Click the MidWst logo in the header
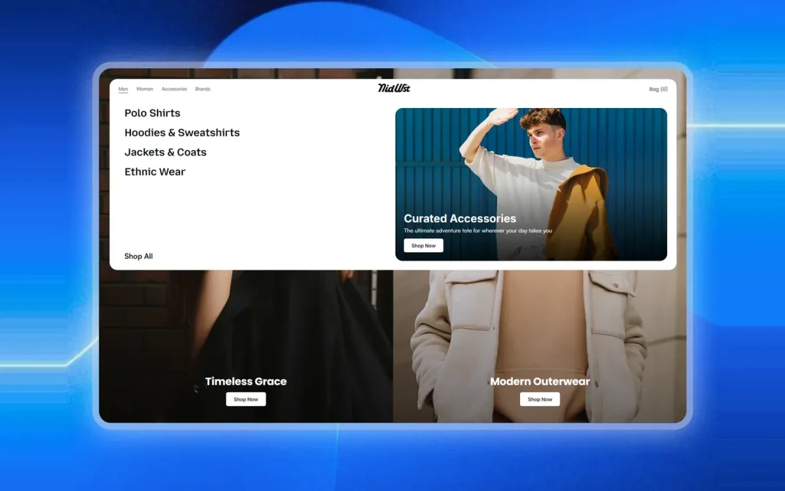Image resolution: width=785 pixels, height=491 pixels. pos(394,88)
